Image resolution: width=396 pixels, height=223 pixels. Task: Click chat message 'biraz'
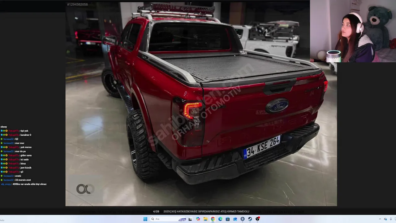click(x=23, y=164)
